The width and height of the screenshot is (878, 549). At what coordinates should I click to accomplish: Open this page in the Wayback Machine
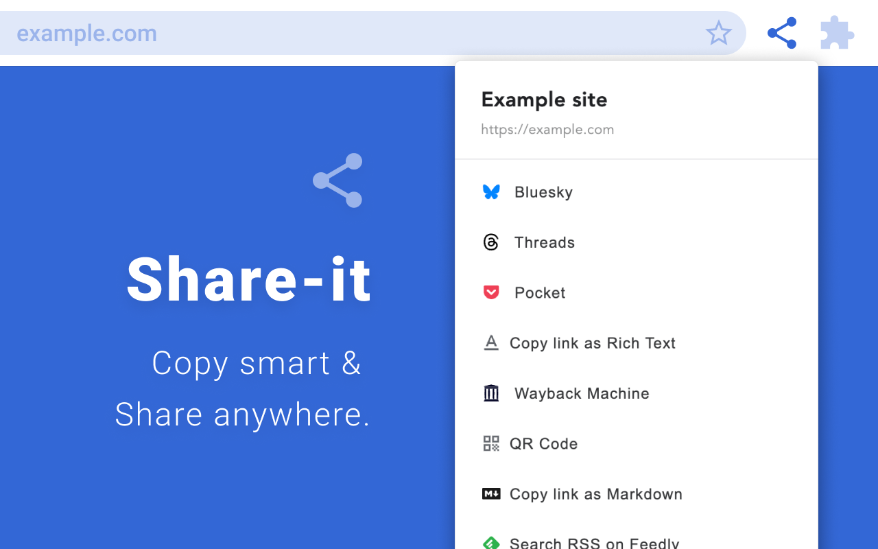pos(581,393)
